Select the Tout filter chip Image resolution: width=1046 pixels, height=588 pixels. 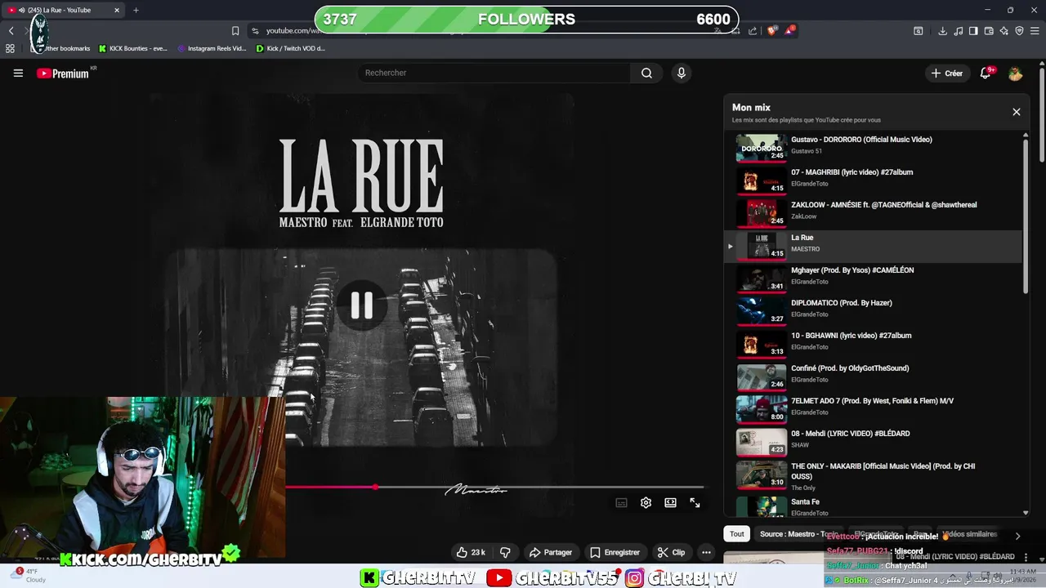(737, 534)
